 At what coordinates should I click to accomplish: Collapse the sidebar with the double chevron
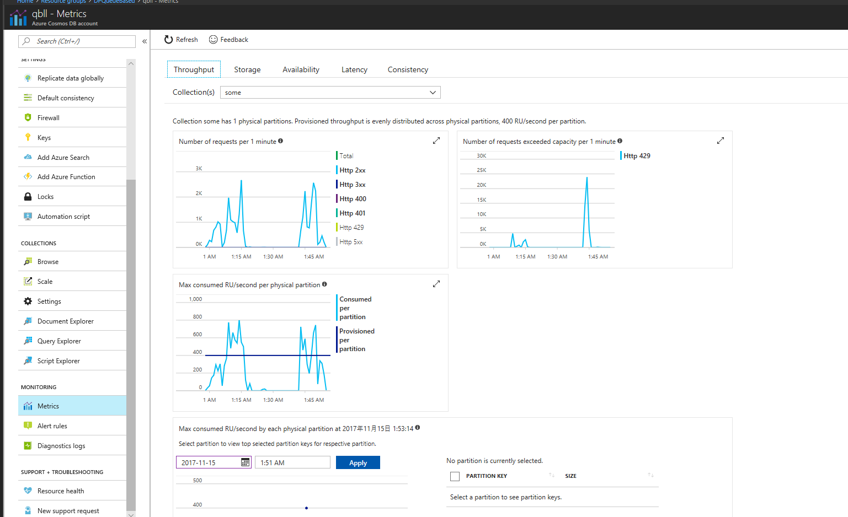pyautogui.click(x=144, y=40)
